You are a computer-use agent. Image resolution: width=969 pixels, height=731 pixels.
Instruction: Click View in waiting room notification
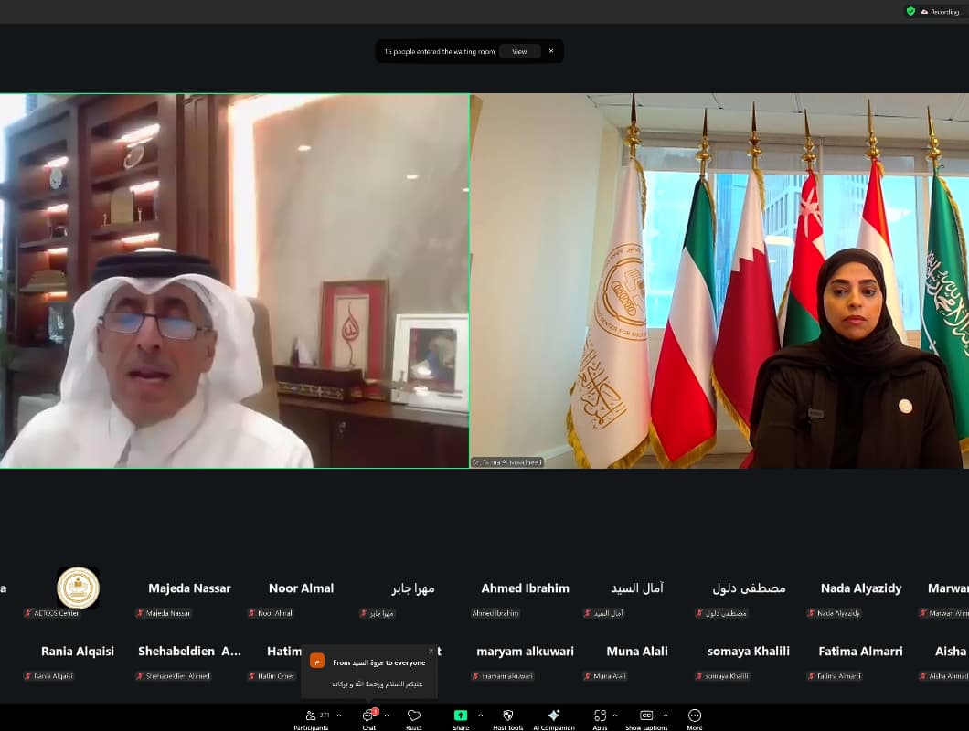(519, 52)
